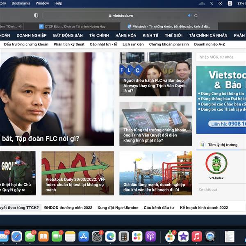Screen dimensions: 246x246
Task: Open TÀI CHÍNH CÁ NHÂN section
Action: 208,35
